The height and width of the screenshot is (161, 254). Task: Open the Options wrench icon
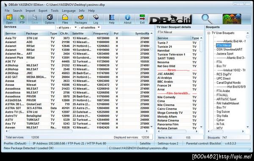[50, 19]
